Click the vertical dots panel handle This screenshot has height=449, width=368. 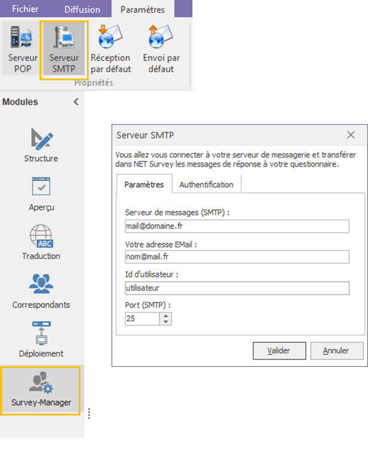pyautogui.click(x=89, y=414)
